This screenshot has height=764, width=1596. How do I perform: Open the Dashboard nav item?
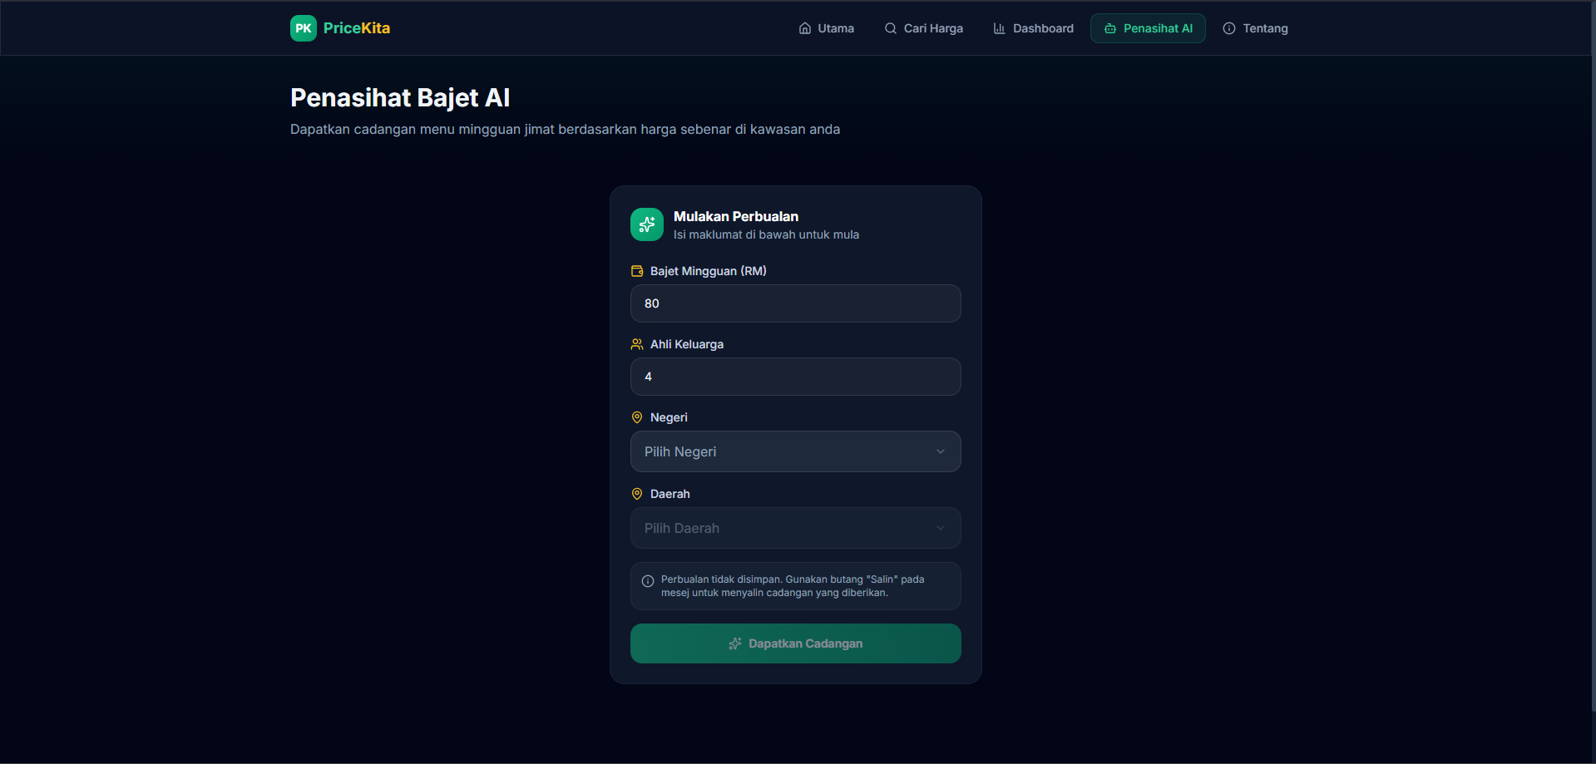pos(1033,28)
